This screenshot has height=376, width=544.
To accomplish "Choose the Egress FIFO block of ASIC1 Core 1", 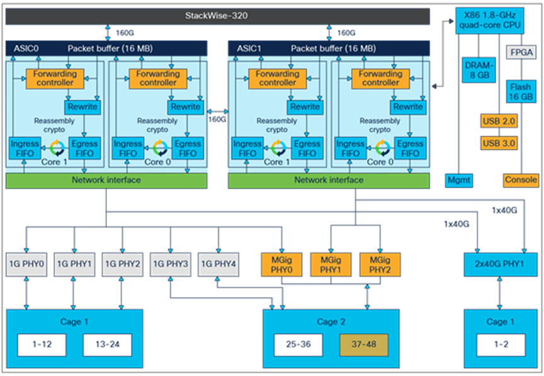I will [307, 148].
